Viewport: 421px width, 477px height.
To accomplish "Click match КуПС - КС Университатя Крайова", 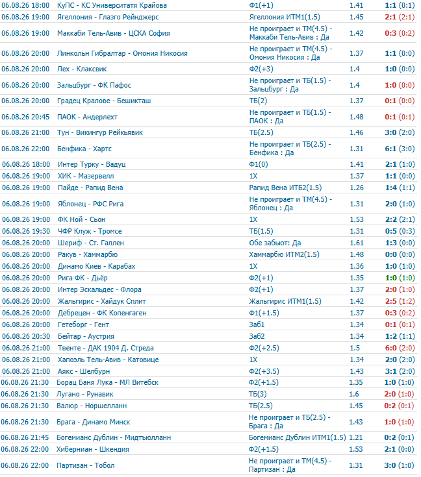I will pyautogui.click(x=112, y=5).
